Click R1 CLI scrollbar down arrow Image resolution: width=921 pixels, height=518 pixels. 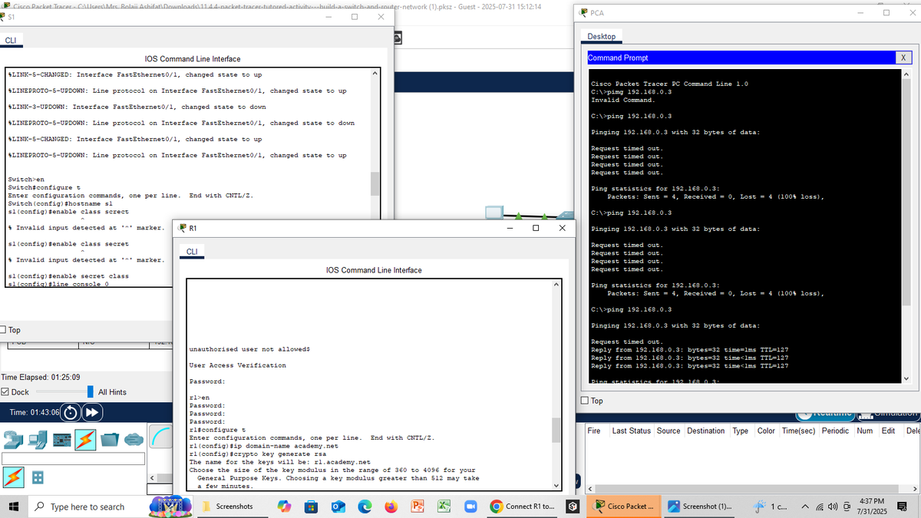tap(556, 485)
